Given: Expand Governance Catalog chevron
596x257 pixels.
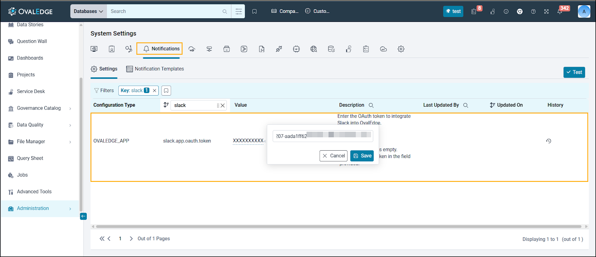Looking at the screenshot, I should click(x=70, y=109).
